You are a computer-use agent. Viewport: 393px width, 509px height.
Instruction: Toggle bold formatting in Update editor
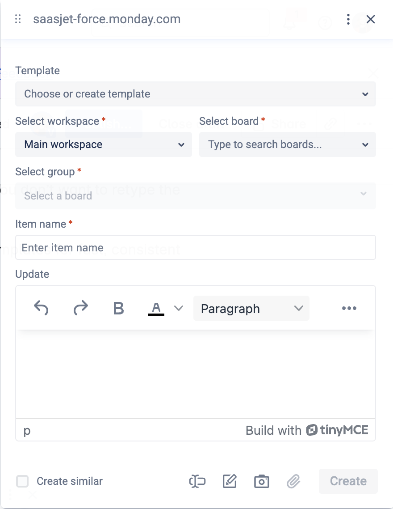click(x=118, y=308)
